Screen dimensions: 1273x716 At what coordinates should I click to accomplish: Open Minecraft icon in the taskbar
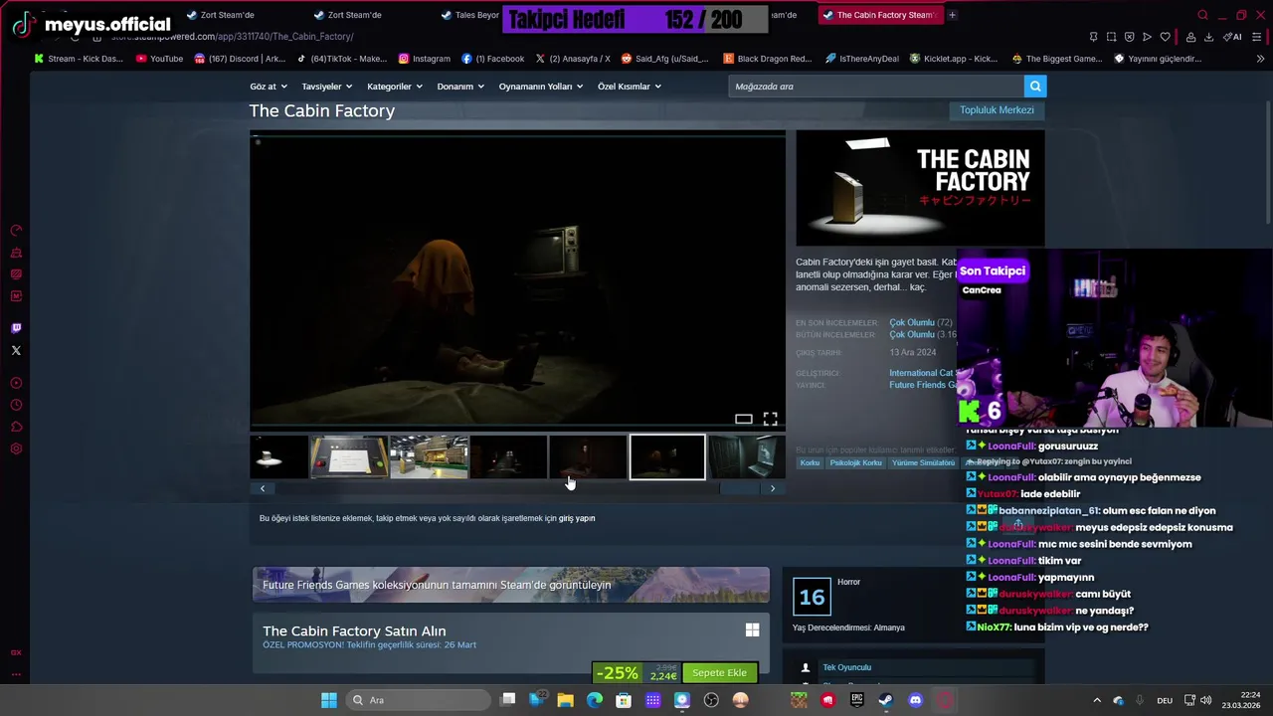(799, 700)
